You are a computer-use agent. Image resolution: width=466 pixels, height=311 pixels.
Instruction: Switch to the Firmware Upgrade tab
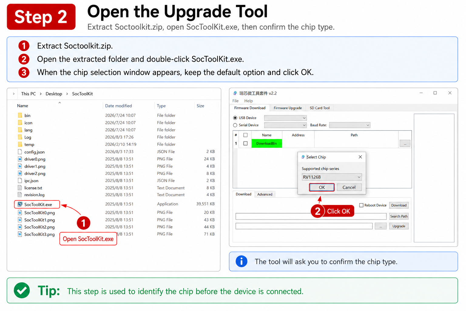point(288,108)
